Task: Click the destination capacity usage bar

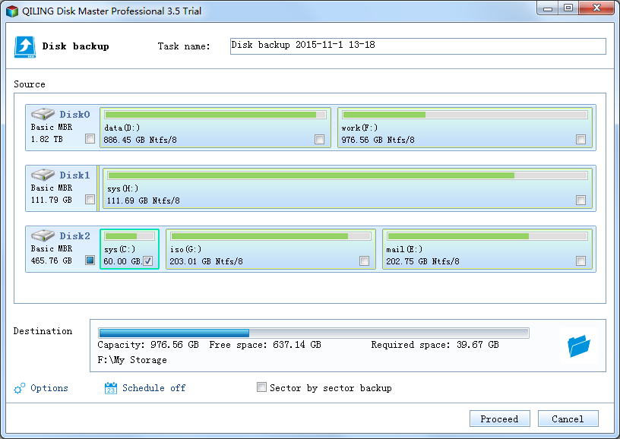Action: point(313,333)
